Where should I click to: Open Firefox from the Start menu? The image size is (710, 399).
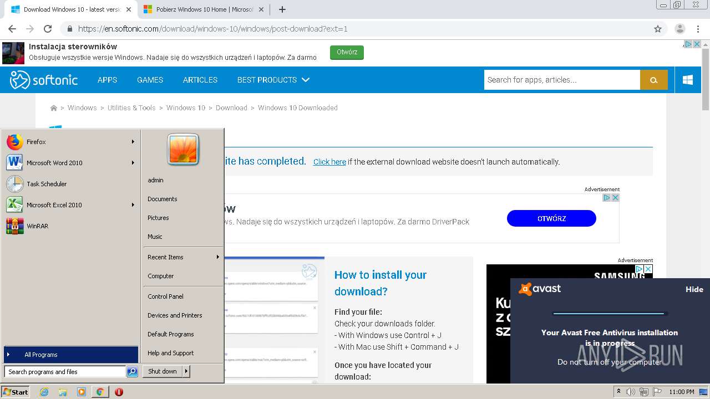[x=69, y=142]
